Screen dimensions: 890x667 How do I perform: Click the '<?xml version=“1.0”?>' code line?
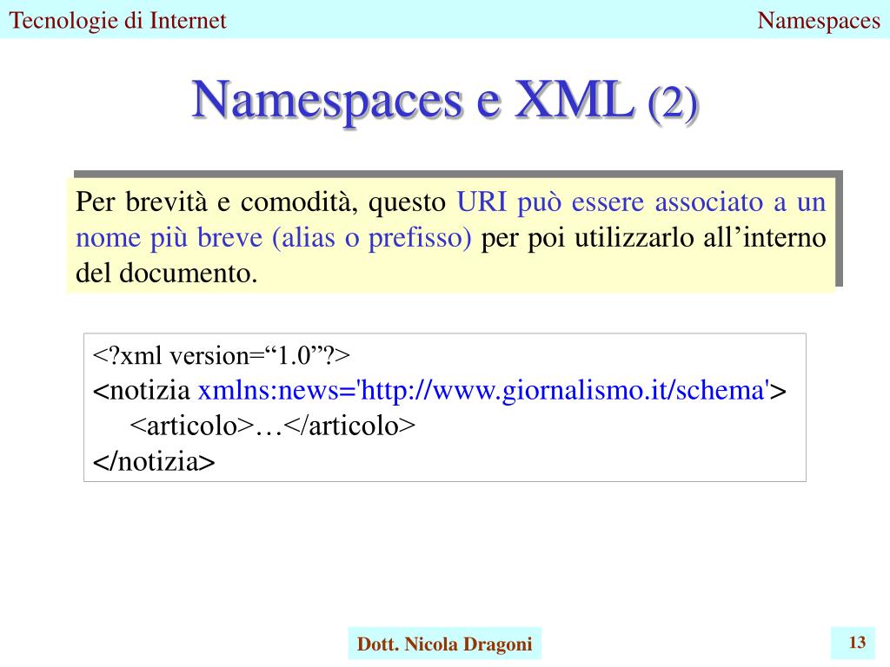coord(222,355)
